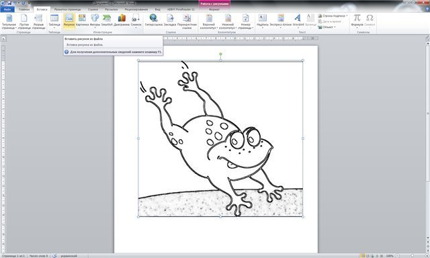Click the Буквица drop cap button
Screen dimensions: 430x258
pos(310,21)
